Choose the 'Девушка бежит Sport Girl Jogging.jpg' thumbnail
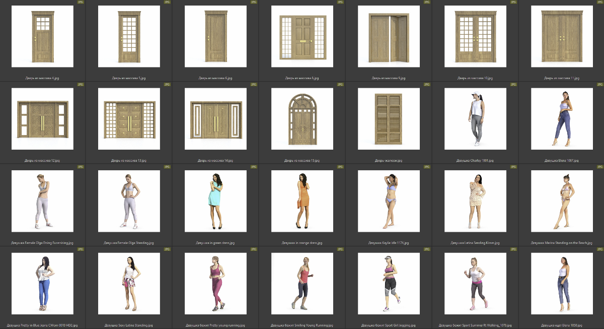604x329 pixels. pyautogui.click(x=389, y=284)
